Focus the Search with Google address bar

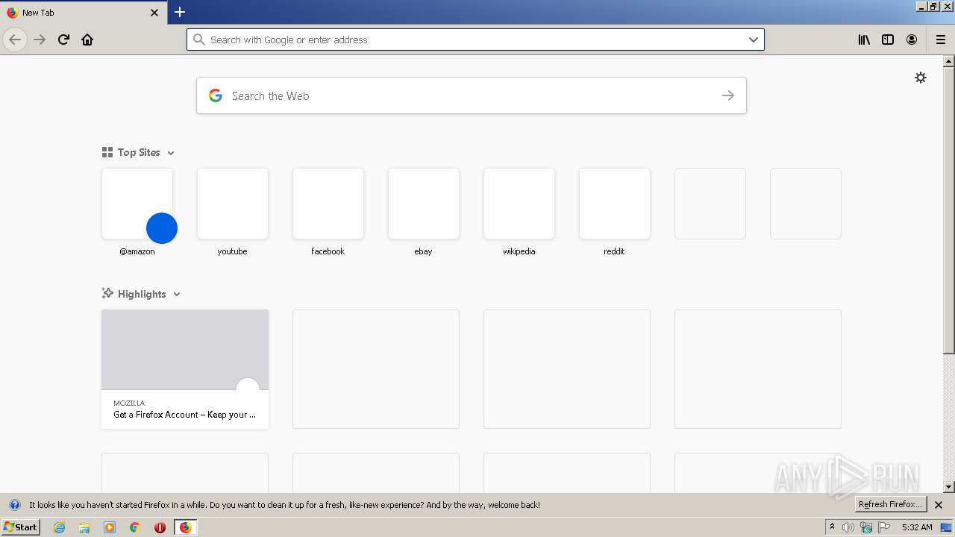475,40
